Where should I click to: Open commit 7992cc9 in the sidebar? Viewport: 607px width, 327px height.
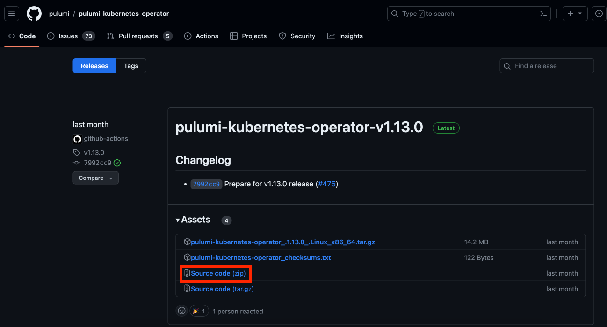click(x=97, y=163)
